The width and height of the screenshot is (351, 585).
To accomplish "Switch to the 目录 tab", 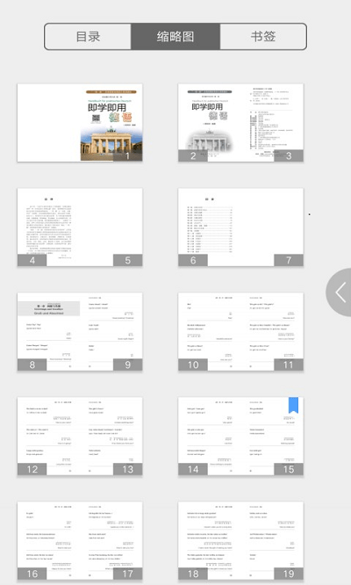I will coord(88,37).
